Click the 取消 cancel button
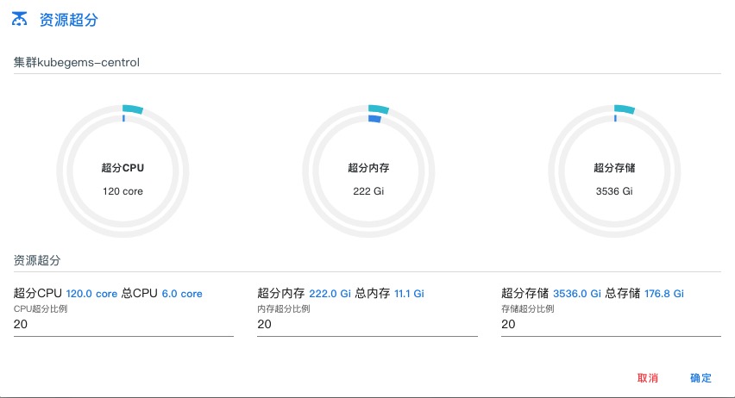Screen dimensions: 735x398 647,378
